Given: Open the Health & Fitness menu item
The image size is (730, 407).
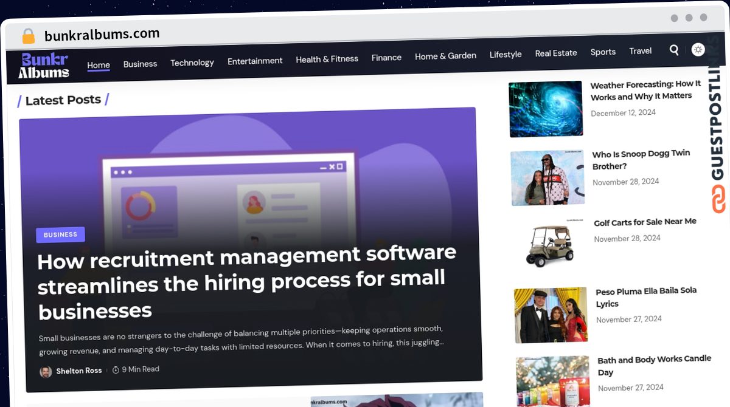Looking at the screenshot, I should pyautogui.click(x=327, y=59).
